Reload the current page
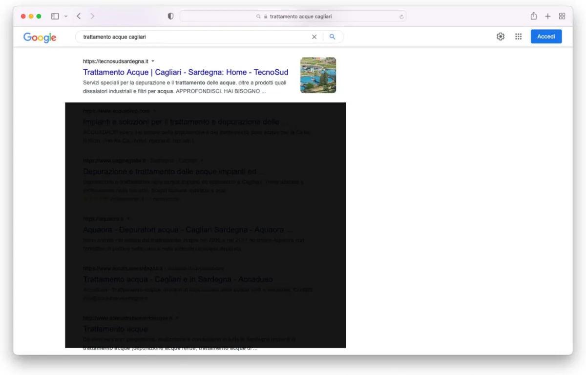Screen dimensions: 586x375 tap(401, 16)
